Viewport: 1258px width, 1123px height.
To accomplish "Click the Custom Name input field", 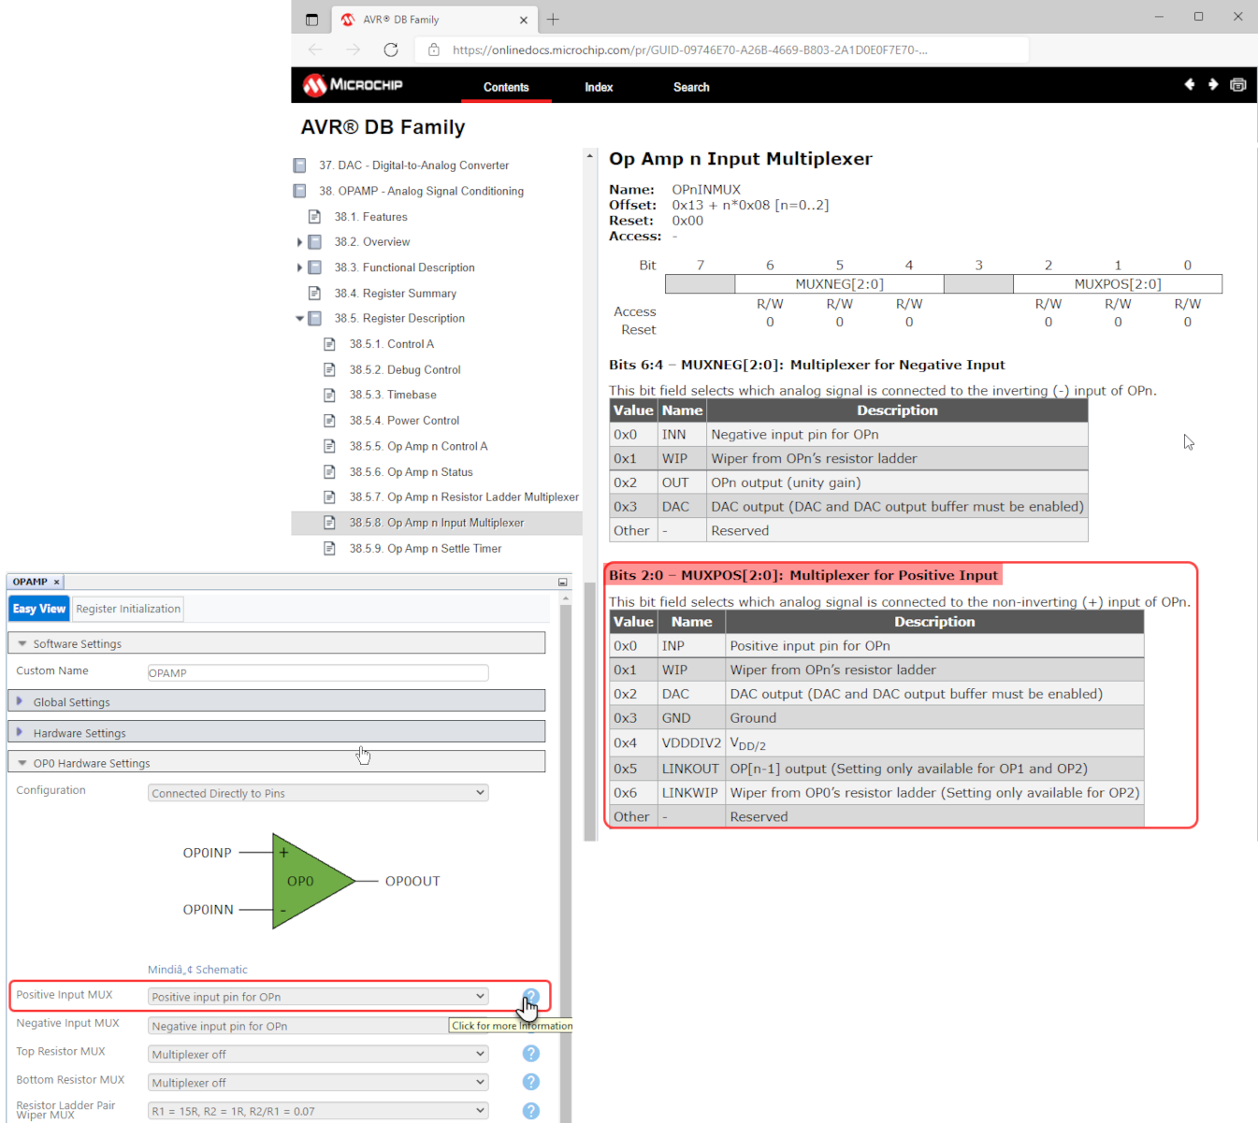I will click(x=318, y=673).
